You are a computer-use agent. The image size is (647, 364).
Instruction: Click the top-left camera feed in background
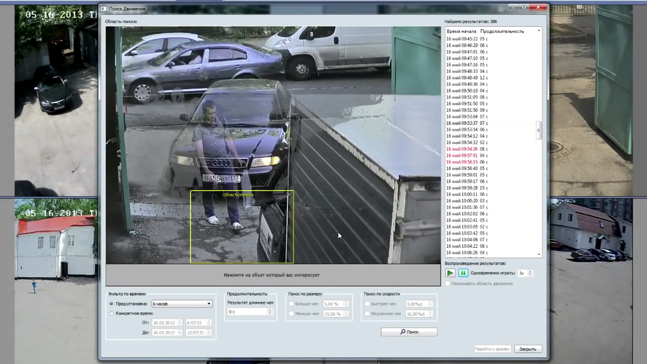pyautogui.click(x=56, y=101)
